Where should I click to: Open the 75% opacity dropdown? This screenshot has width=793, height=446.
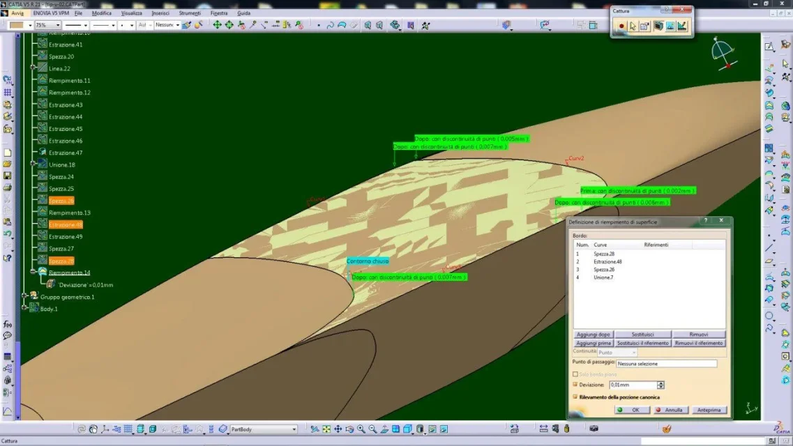pyautogui.click(x=58, y=25)
